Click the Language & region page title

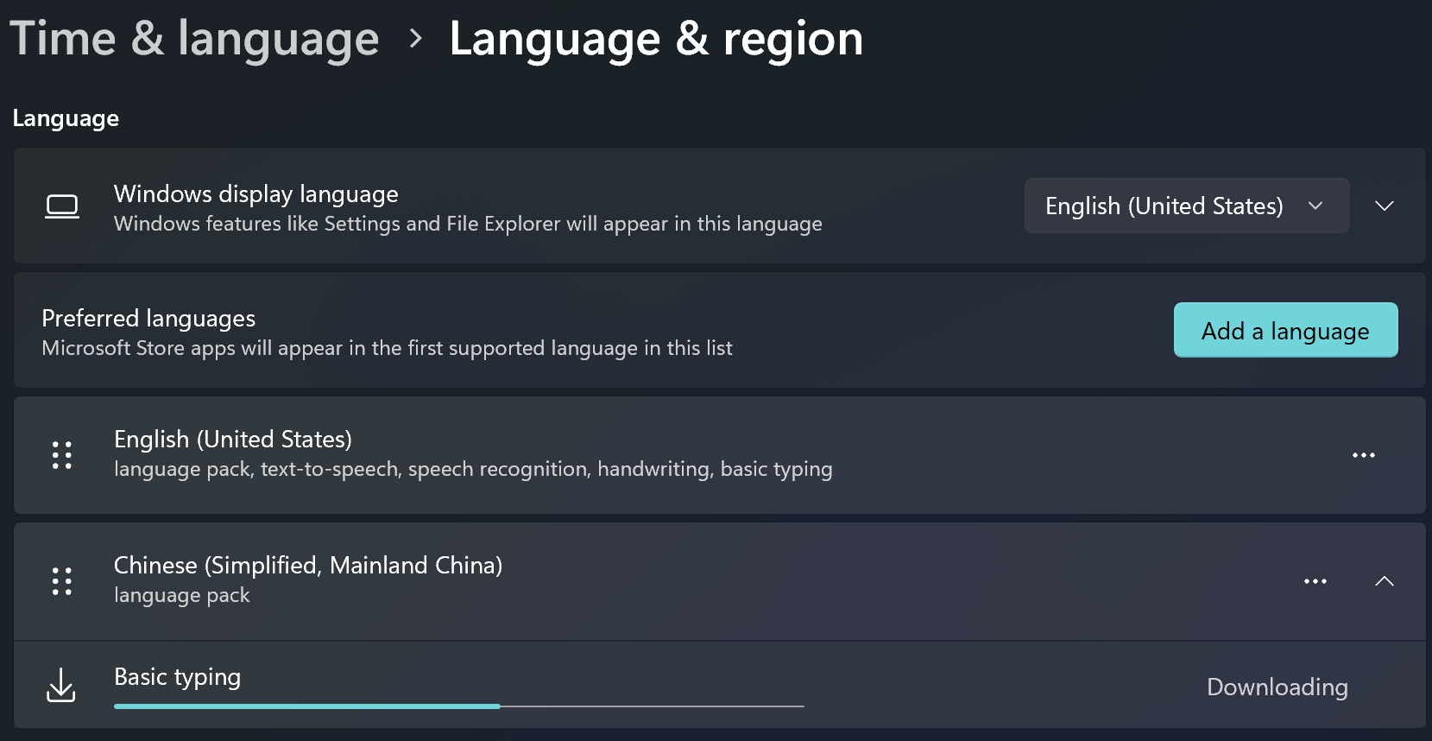[656, 39]
